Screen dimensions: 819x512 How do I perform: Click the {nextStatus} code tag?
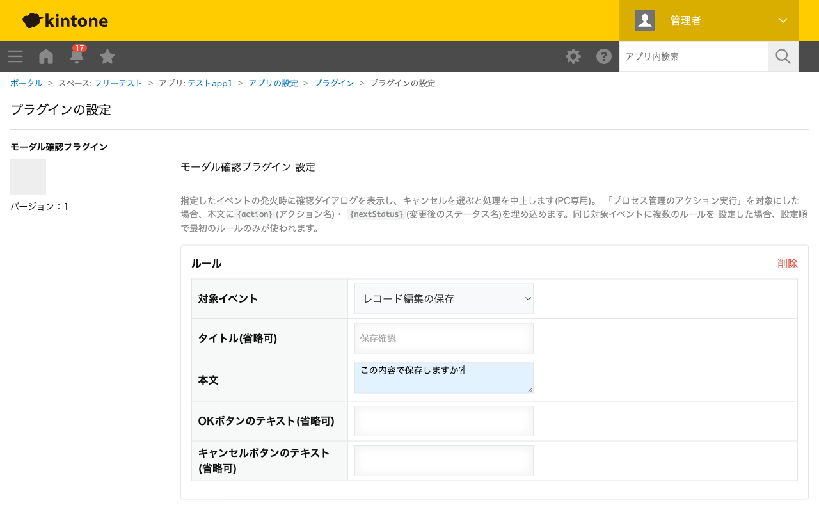pos(376,214)
